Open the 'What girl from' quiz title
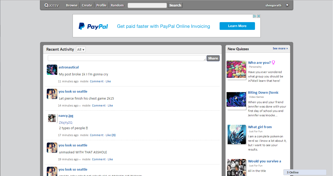The height and width of the screenshot is (176, 333). [x=260, y=127]
